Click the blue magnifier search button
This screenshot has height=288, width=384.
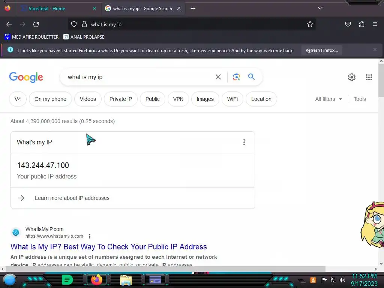pyautogui.click(x=252, y=77)
